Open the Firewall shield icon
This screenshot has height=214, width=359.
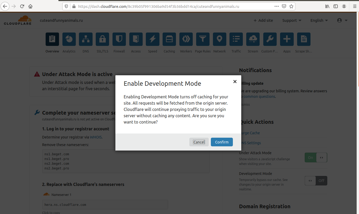click(119, 39)
